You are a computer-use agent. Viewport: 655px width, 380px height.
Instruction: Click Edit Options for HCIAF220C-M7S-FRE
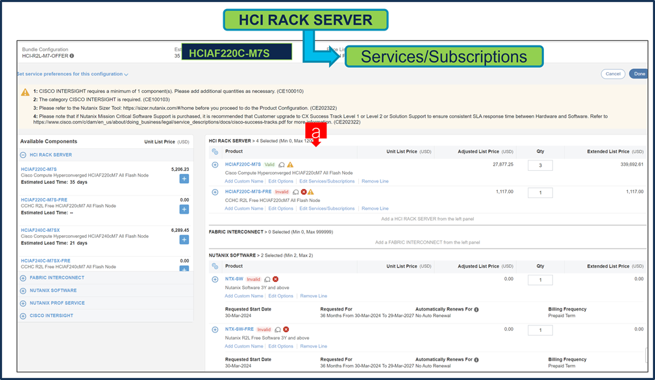(x=280, y=209)
